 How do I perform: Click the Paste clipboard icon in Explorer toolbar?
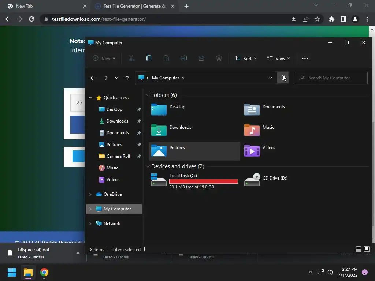(x=166, y=58)
